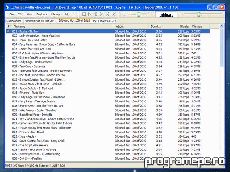Select 011 - BoB - Nothin On You
This screenshot has width=230, height=172.
[108, 75]
